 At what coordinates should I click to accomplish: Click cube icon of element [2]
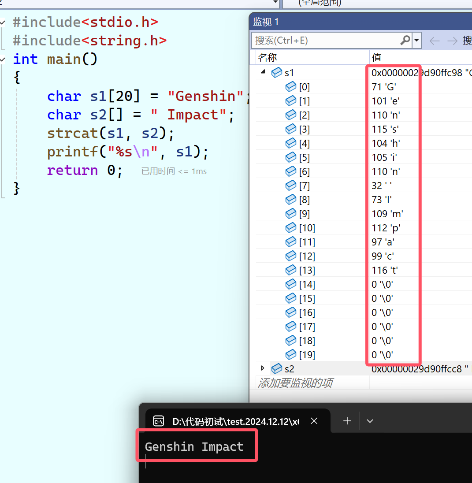pos(291,115)
